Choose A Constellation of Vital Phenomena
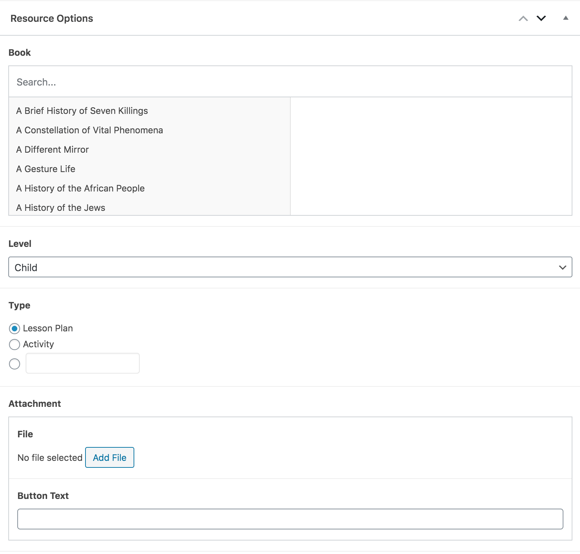This screenshot has height=554, width=580. (x=89, y=130)
